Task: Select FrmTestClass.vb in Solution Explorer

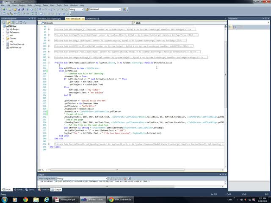Action: (17, 44)
